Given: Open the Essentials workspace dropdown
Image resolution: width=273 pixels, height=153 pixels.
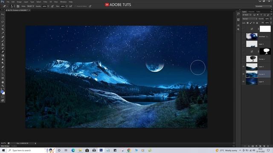Looking at the screenshot, I should click(x=264, y=6).
